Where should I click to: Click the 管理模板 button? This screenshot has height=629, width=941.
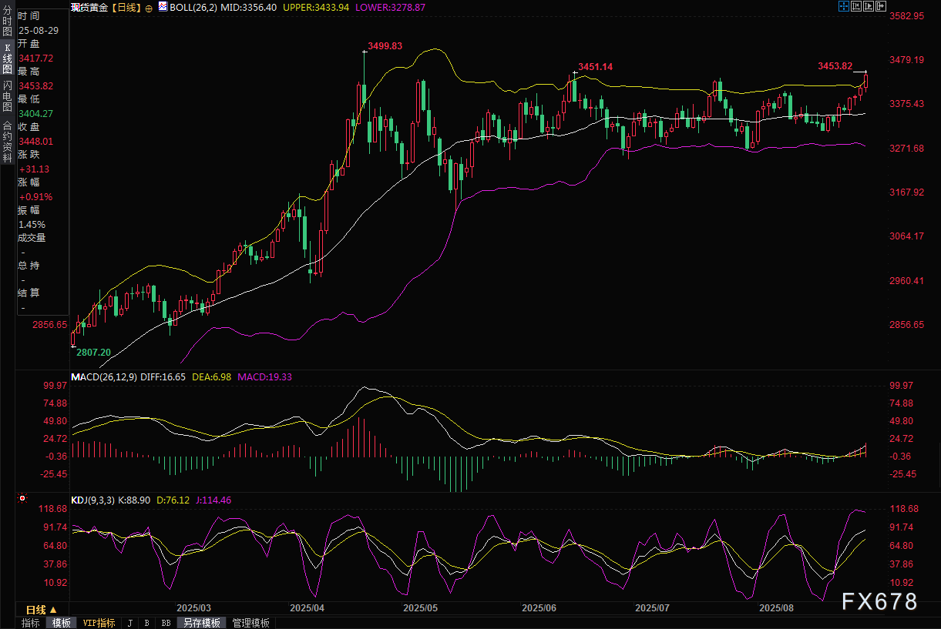[x=250, y=623]
